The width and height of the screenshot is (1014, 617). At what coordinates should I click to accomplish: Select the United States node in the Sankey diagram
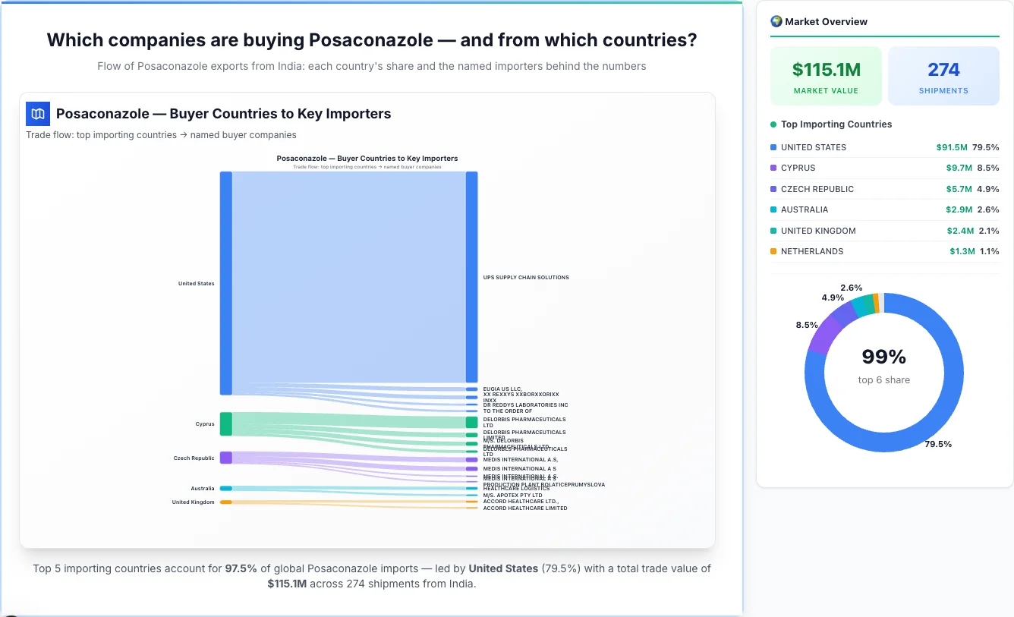point(225,282)
